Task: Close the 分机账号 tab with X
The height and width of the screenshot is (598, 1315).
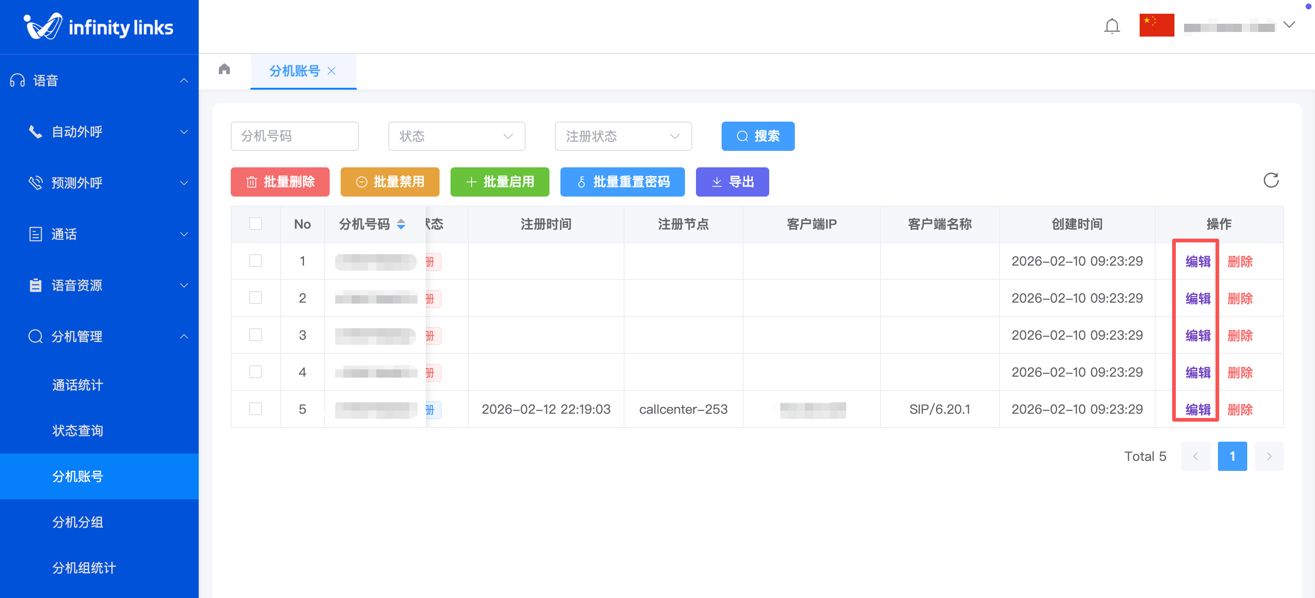Action: pos(332,71)
